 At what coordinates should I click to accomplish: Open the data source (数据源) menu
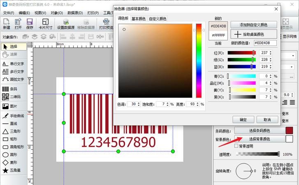tap(75, 13)
